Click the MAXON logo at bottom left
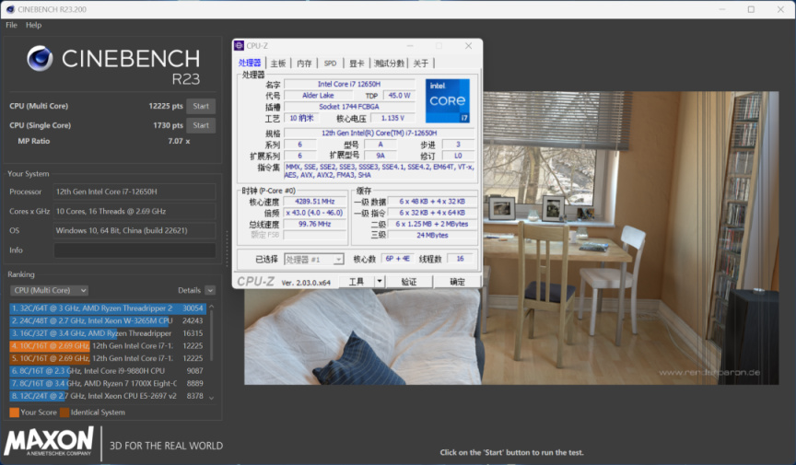Screen dimensions: 796x465 [49, 441]
